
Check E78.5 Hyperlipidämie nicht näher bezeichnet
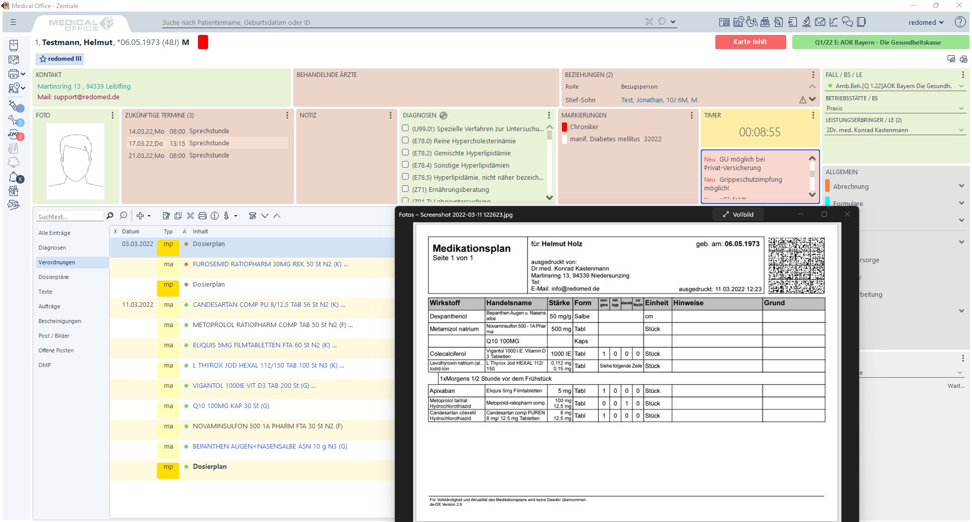click(405, 177)
